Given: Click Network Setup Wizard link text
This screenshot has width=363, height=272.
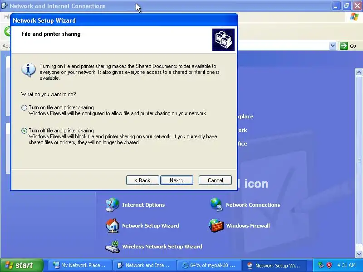Looking at the screenshot, I should 151,226.
